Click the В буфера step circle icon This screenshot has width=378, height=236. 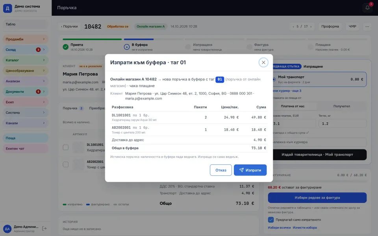126,47
